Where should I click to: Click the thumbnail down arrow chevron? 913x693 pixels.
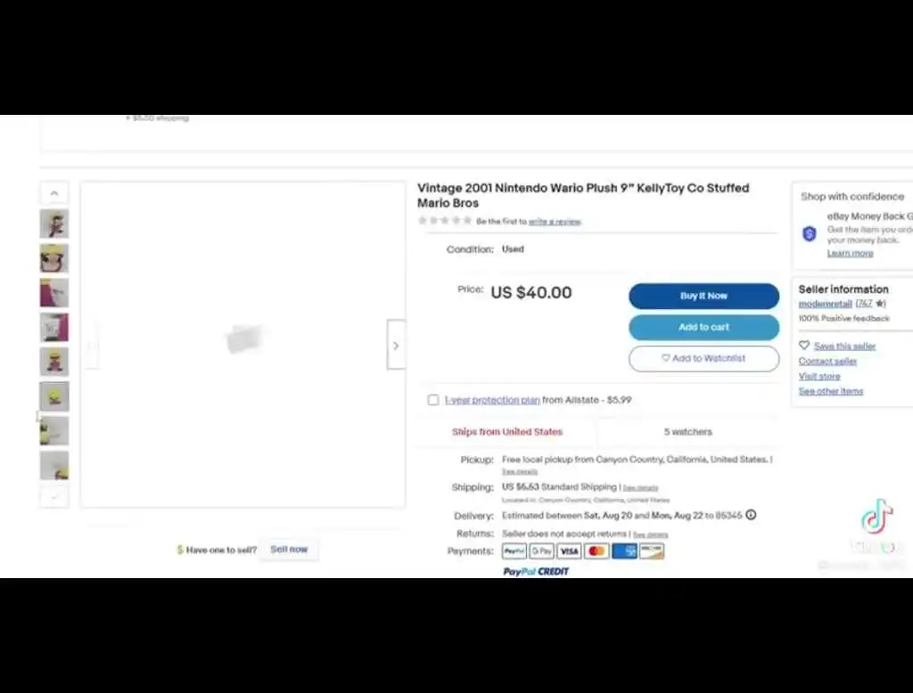54,497
